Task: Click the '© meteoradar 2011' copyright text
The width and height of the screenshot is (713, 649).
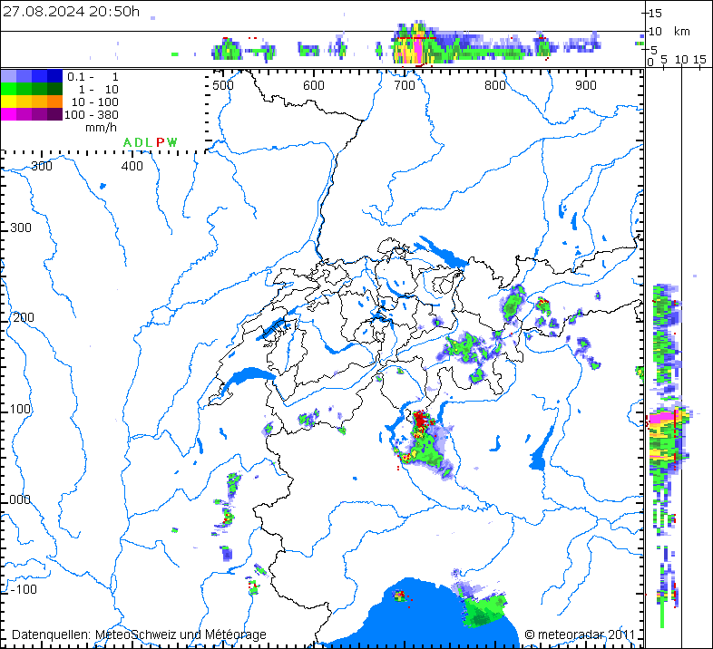Action: [x=580, y=634]
